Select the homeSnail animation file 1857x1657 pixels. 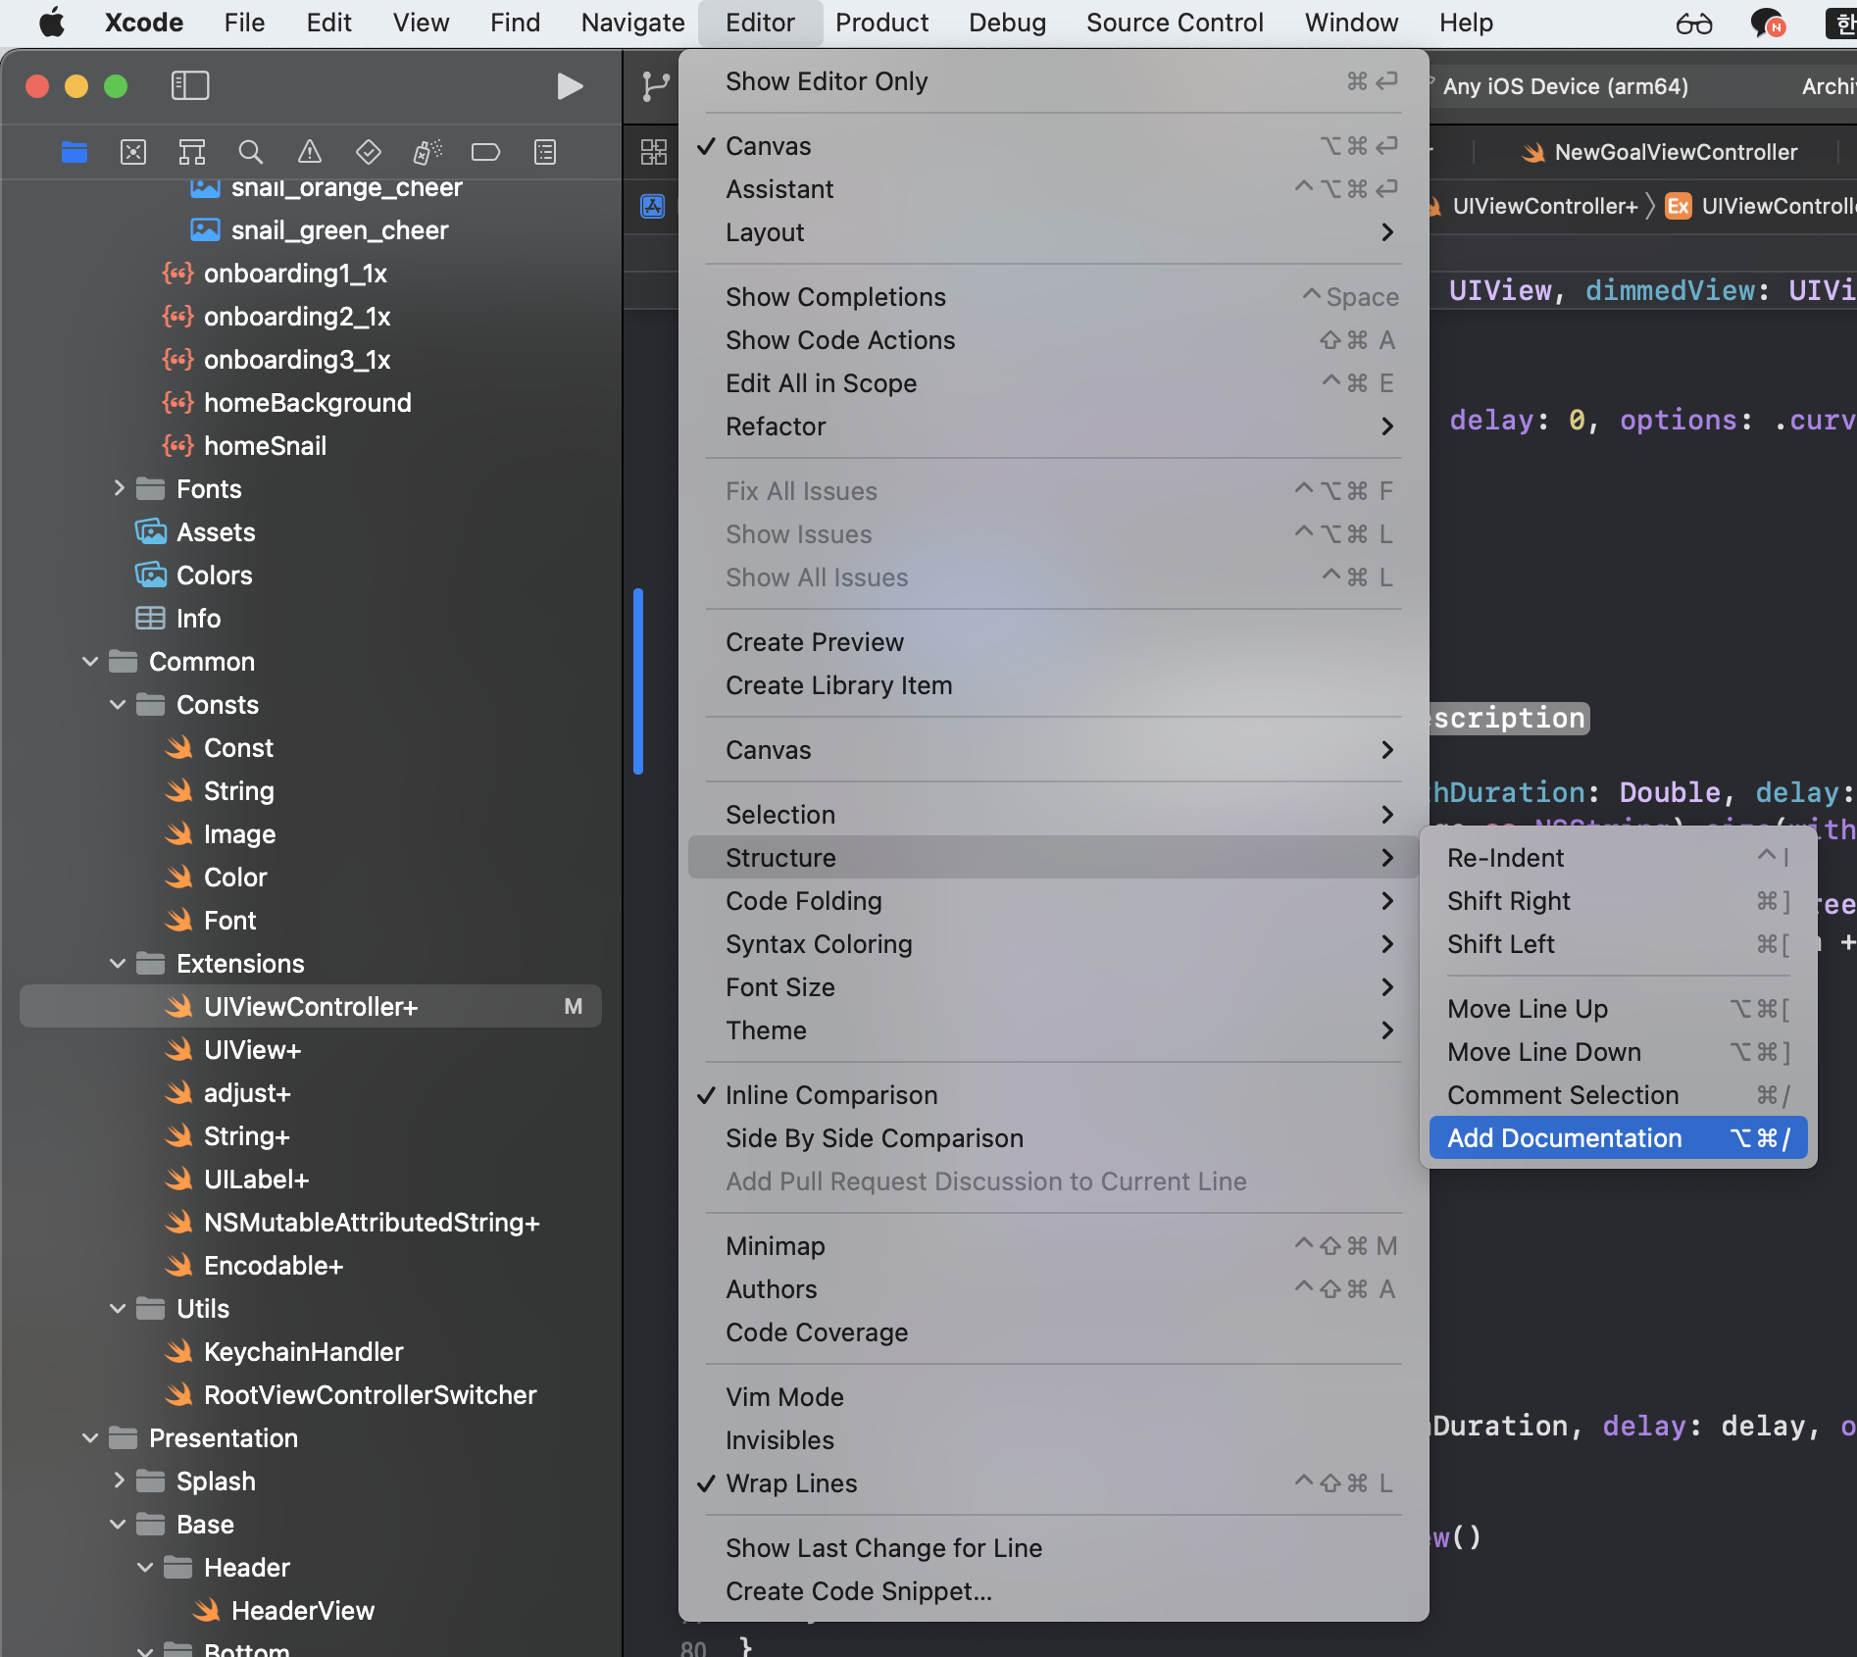point(244,446)
